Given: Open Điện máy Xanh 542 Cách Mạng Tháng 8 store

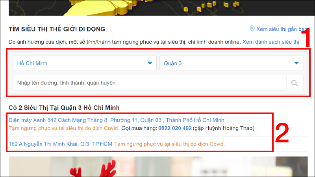Looking at the screenshot, I should point(116,120).
